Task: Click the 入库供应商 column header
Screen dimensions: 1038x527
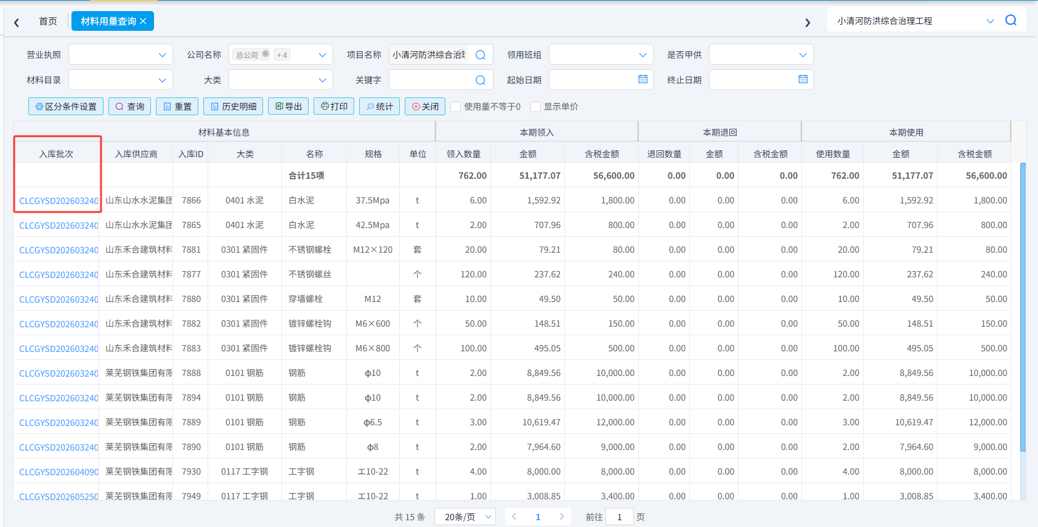Action: [x=136, y=154]
